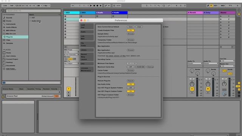Open MIDI To No Output dropdown
Viewport: 242px width, 136px height.
click(x=71, y=63)
